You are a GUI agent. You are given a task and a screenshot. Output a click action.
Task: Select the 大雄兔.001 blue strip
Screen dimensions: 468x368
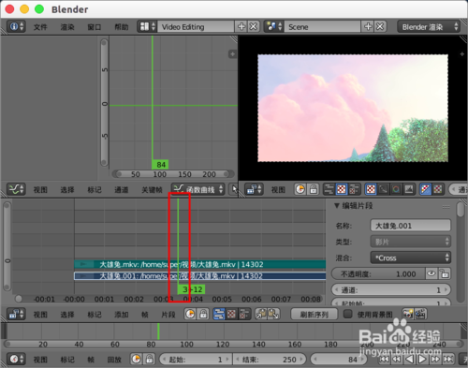click(199, 276)
